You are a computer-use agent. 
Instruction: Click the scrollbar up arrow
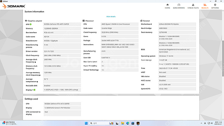point(223,11)
